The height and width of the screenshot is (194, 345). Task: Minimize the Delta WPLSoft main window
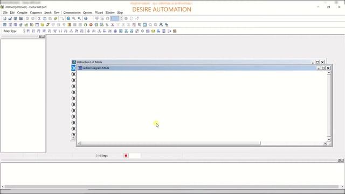click(318, 7)
